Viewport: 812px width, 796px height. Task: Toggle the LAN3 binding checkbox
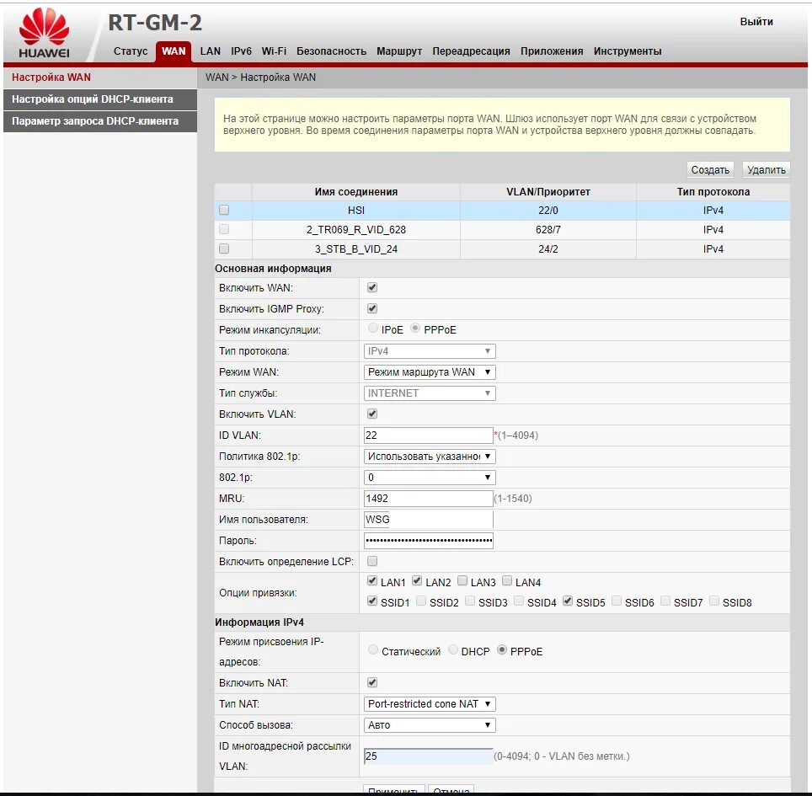pos(462,580)
